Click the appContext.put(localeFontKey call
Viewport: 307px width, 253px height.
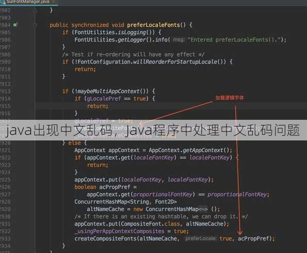tap(118, 180)
